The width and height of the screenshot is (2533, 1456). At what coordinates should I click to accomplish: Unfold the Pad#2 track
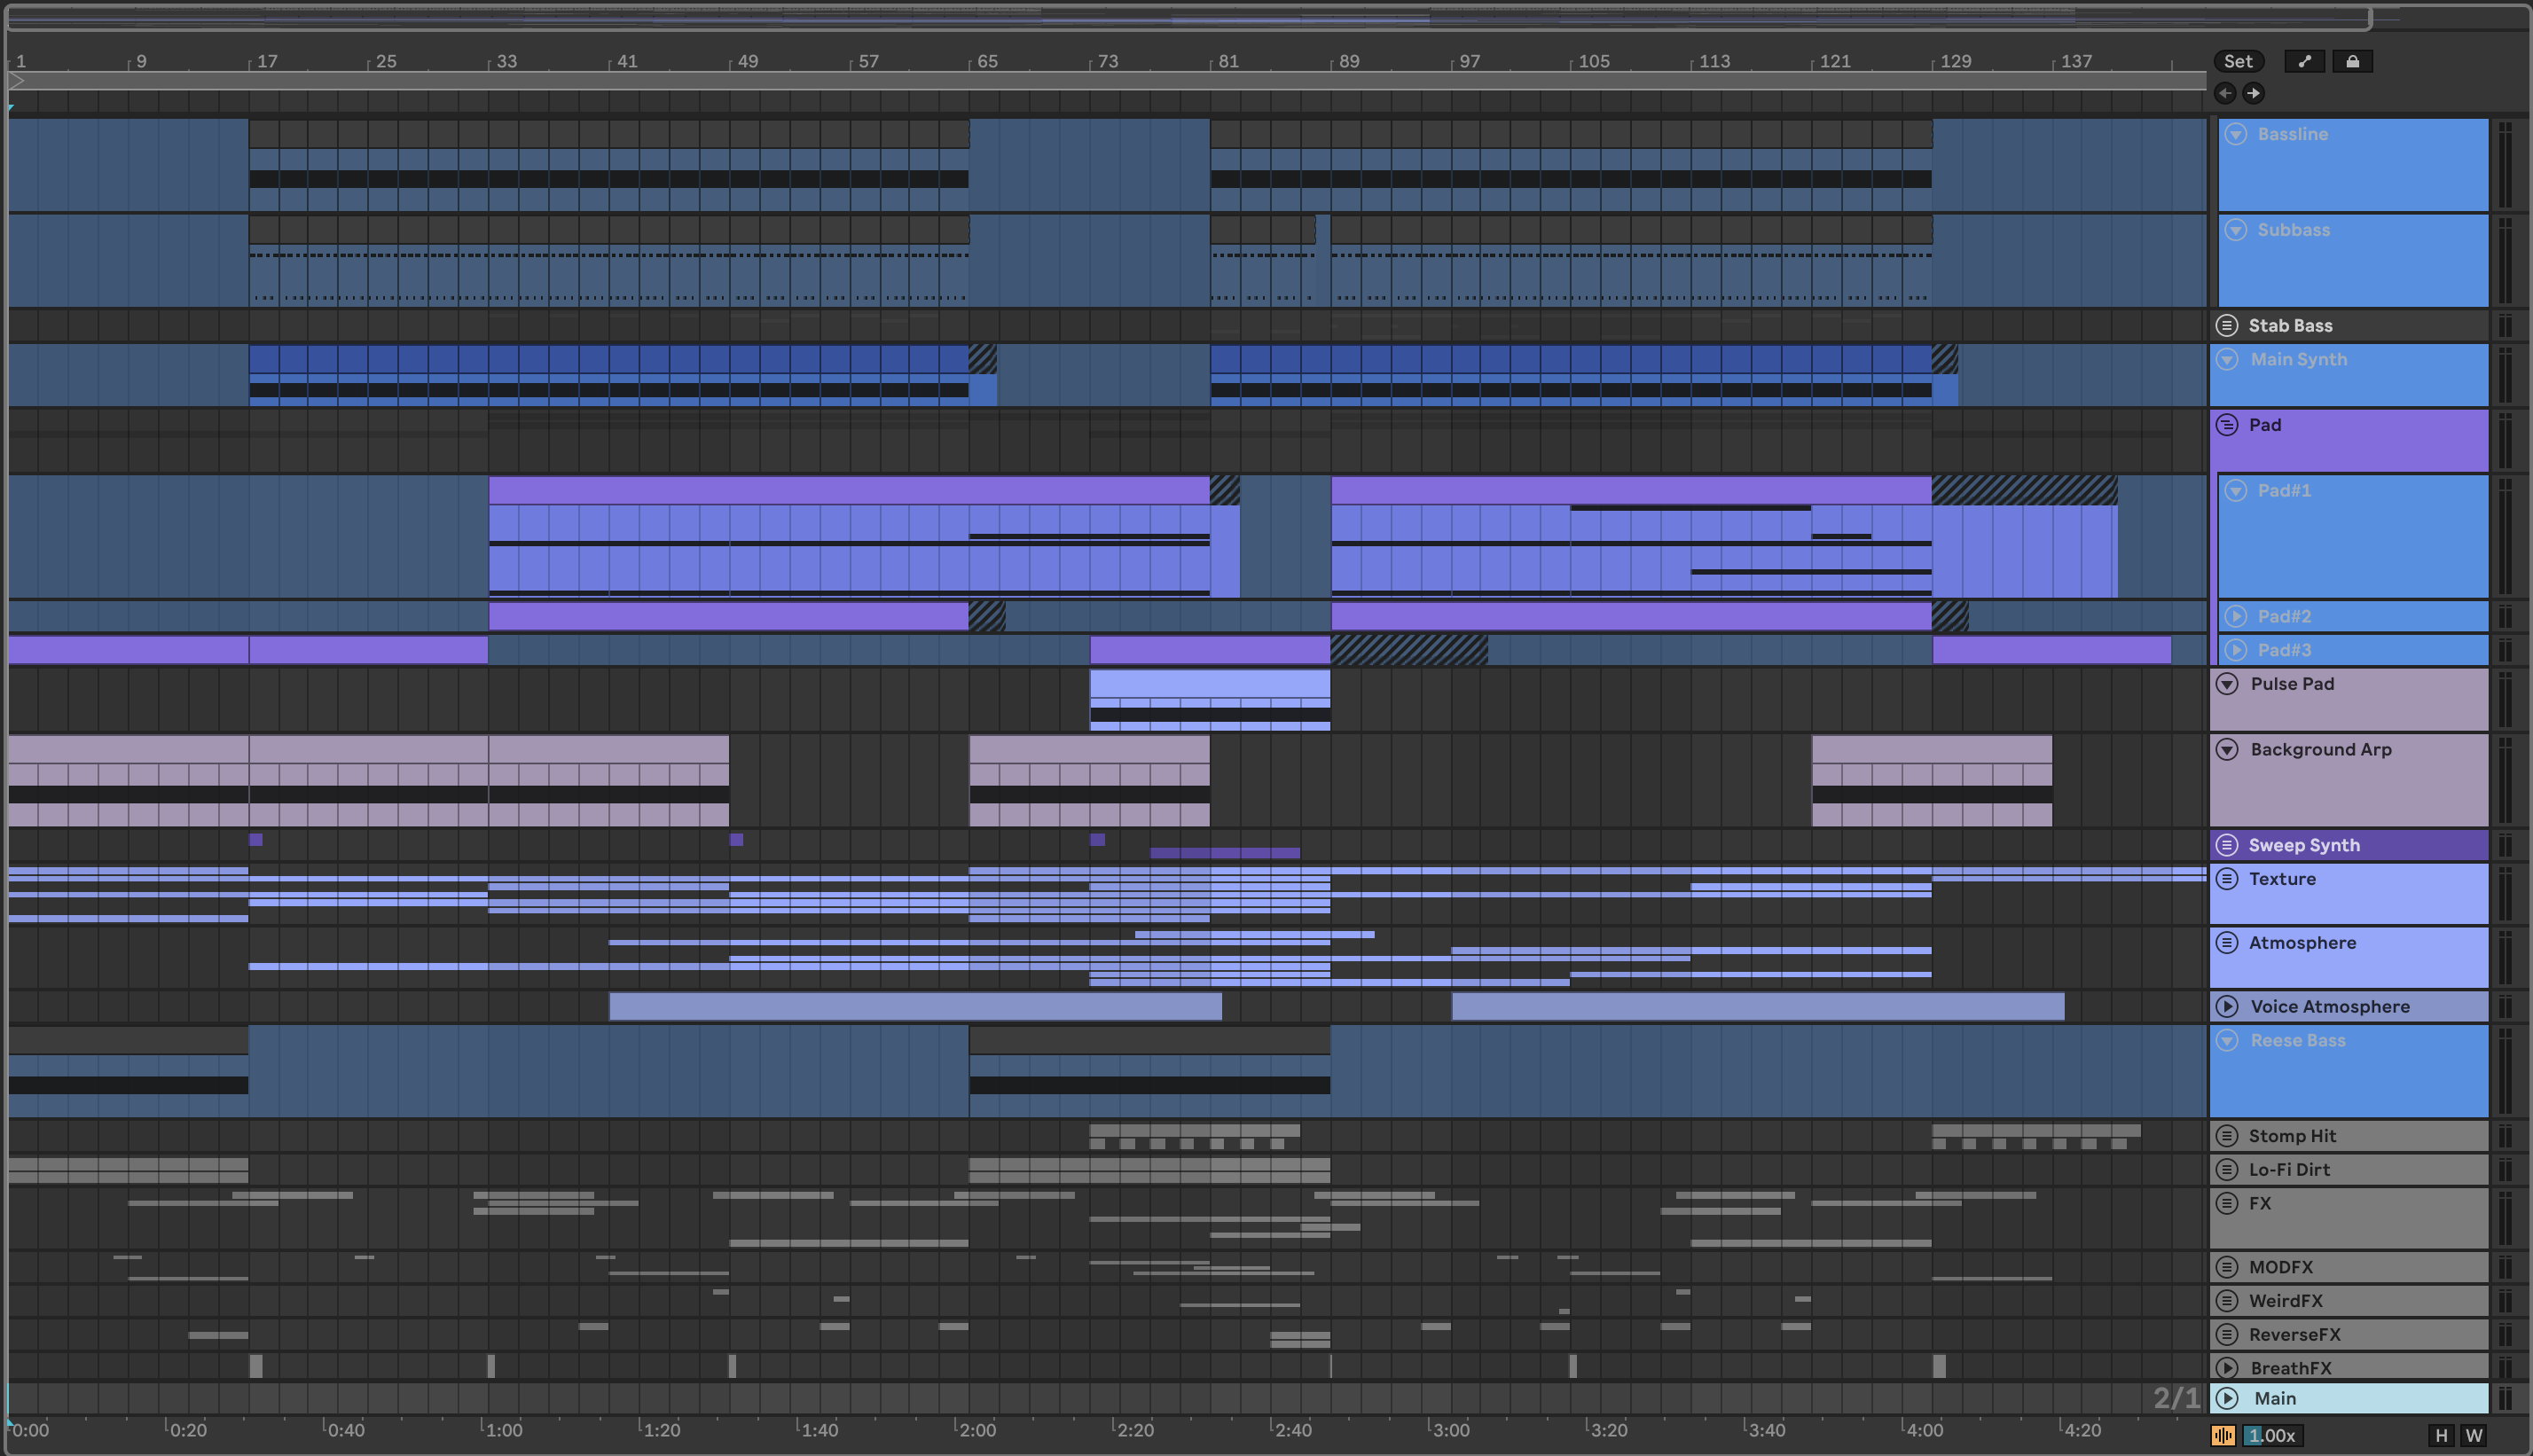tap(2236, 616)
